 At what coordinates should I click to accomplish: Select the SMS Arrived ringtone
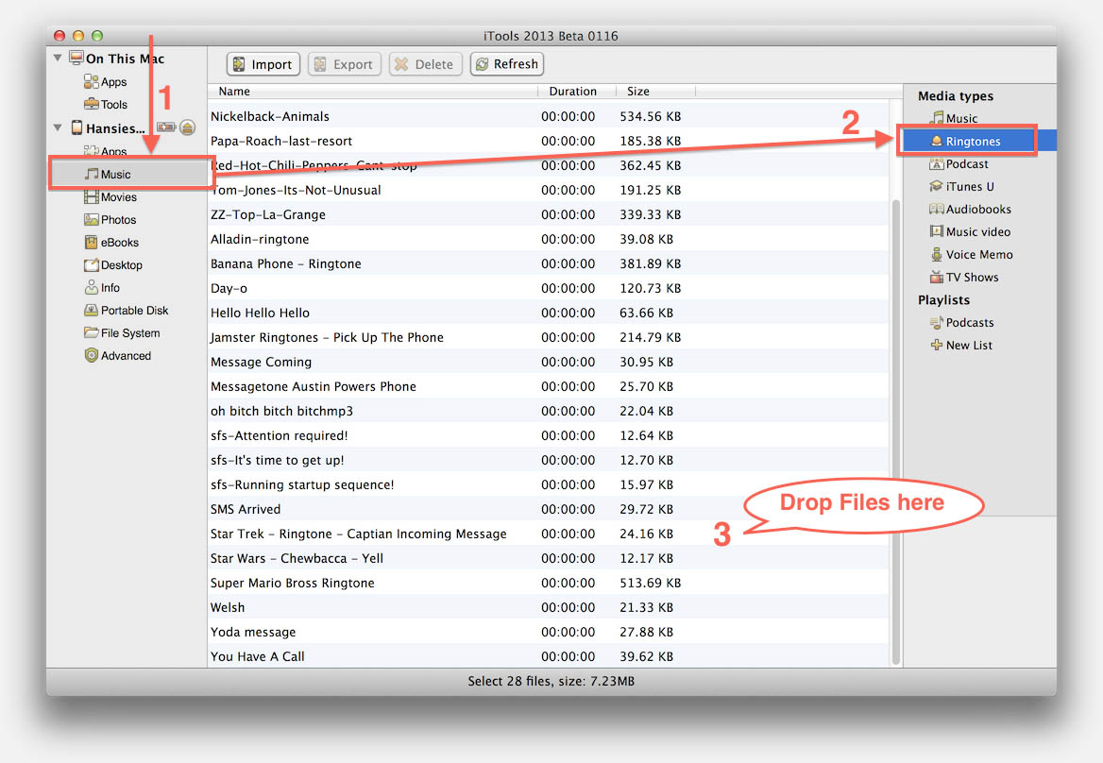(x=549, y=509)
